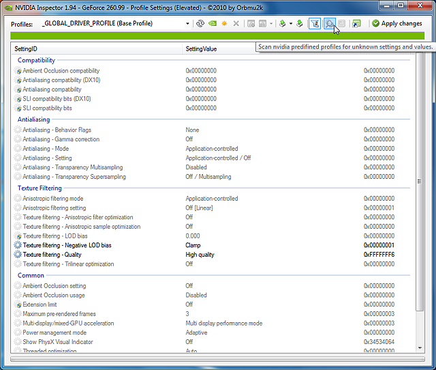Click value 3 for Maximum pre-rendered frames
The image size is (436, 370).
[187, 314]
